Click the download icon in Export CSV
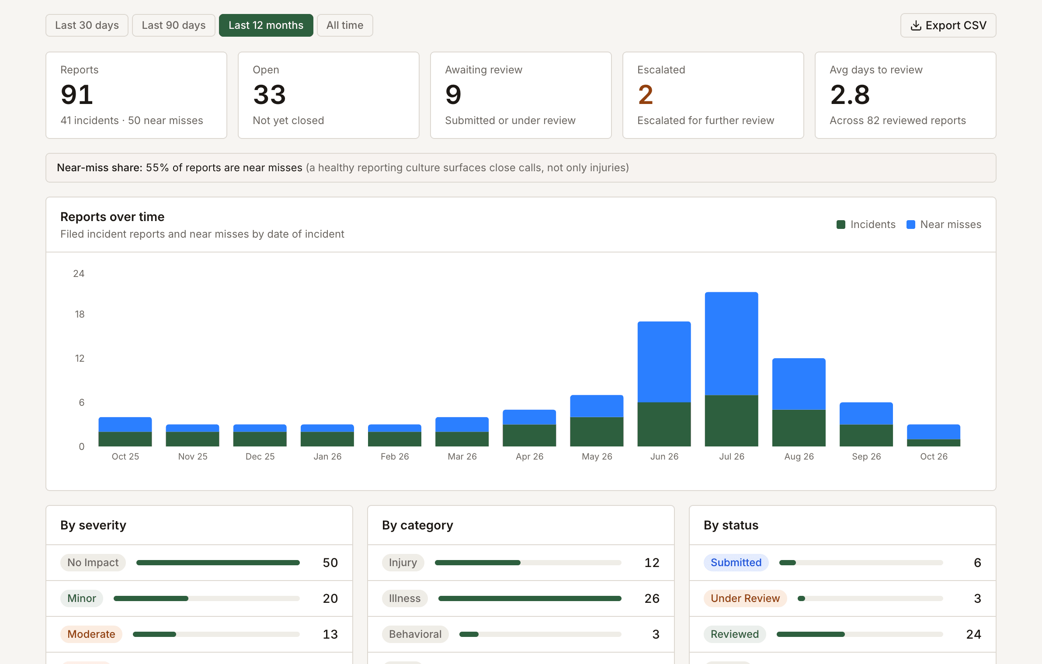This screenshot has height=664, width=1042. pyautogui.click(x=916, y=26)
